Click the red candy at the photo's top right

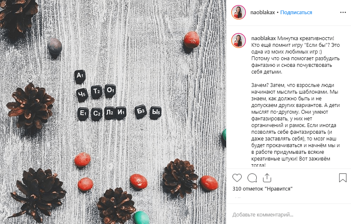[x=191, y=40]
